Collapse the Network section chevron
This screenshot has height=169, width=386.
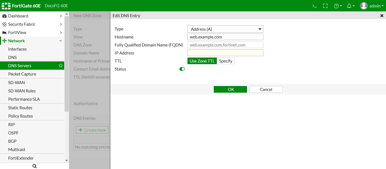[x=61, y=41]
